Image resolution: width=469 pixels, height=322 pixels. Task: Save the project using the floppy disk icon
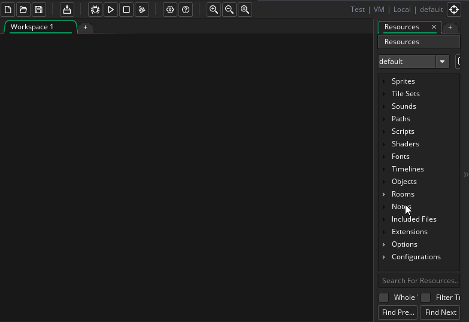39,10
